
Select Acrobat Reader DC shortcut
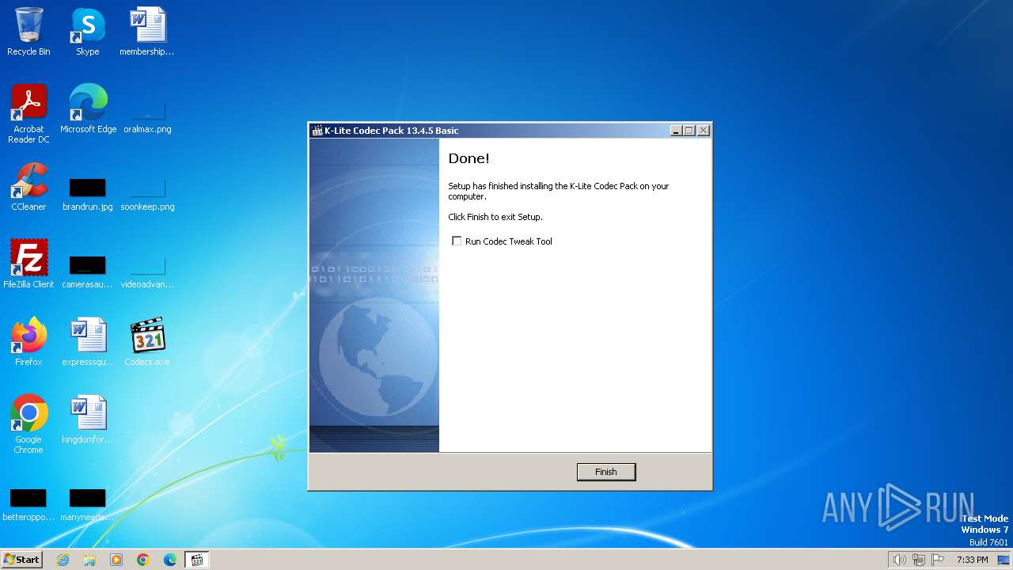(28, 114)
